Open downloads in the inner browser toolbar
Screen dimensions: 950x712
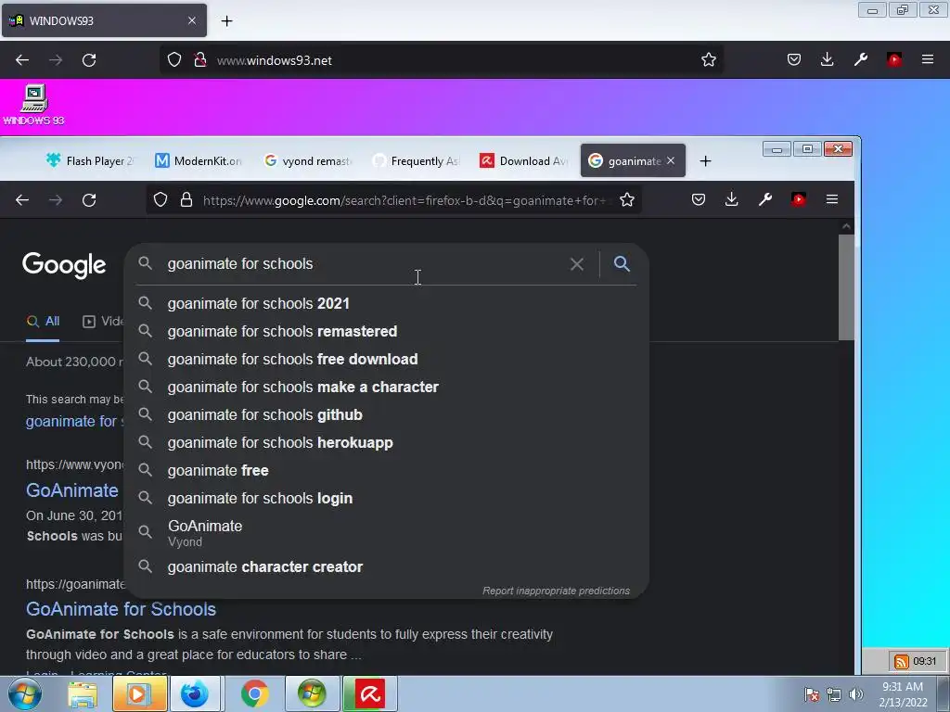[732, 199]
